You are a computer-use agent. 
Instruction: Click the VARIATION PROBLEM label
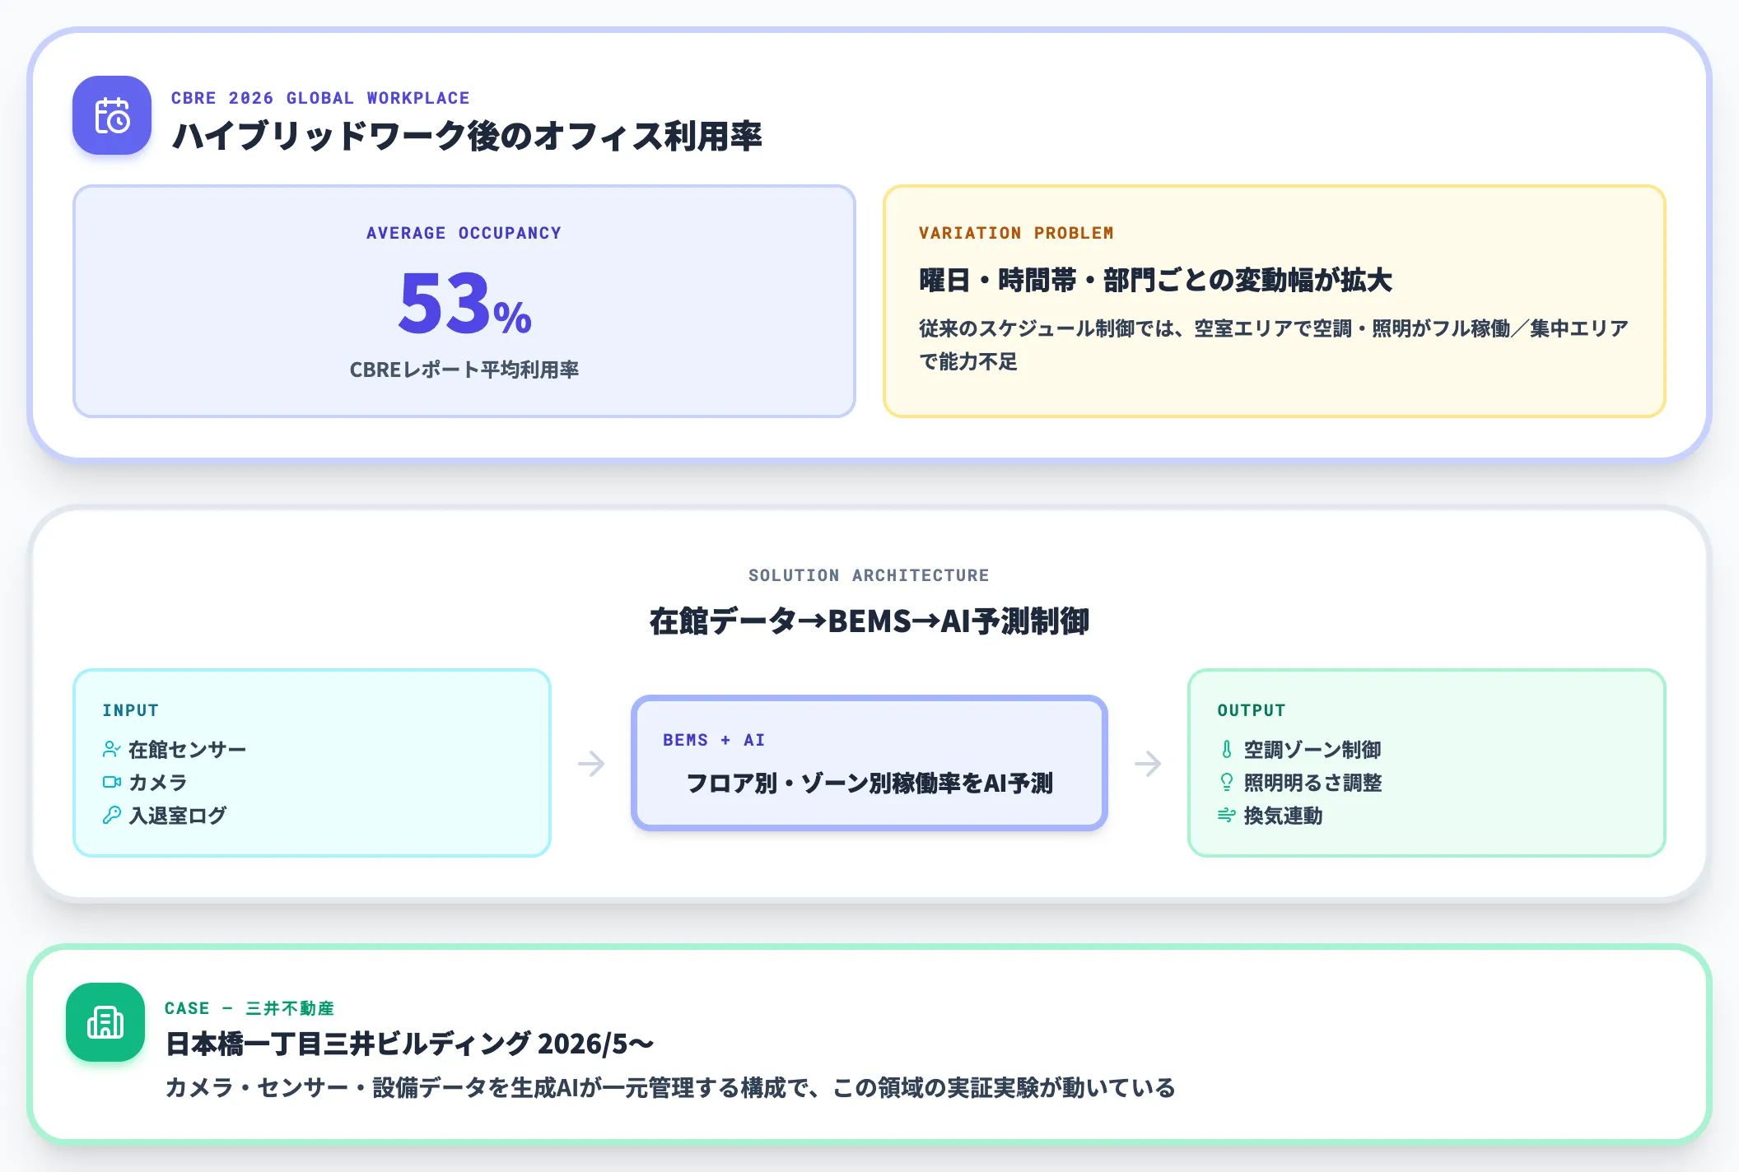[x=1016, y=233]
